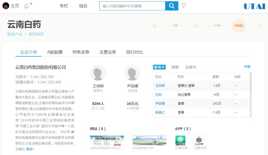268x155 pixels.
Task: Select the 董事会 board tab
Action: [x=159, y=67]
